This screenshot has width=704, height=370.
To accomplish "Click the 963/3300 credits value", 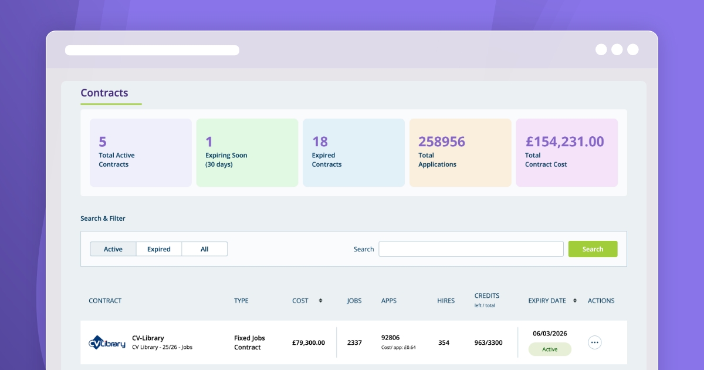I will pyautogui.click(x=489, y=343).
